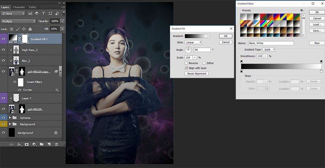The image size is (325, 168).
Task: Toggle layer filtering switch in Layers panel
Action: 64,13
